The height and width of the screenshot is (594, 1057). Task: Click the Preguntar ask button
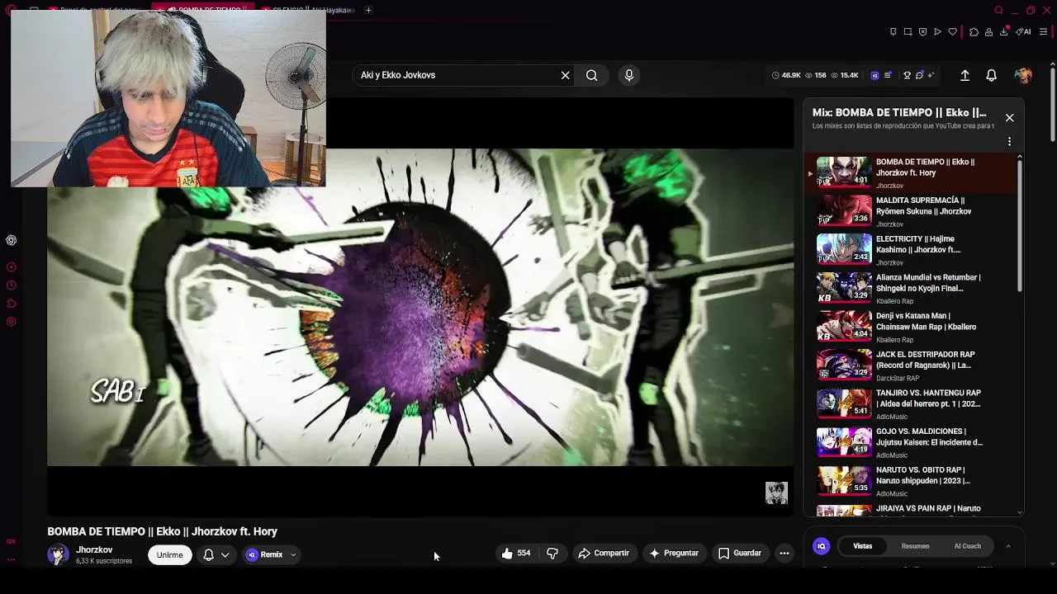click(x=674, y=554)
